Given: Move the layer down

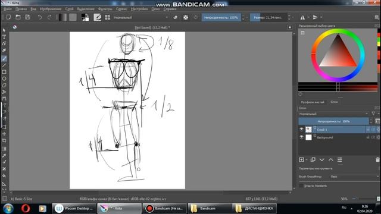Looking at the screenshot, I should pos(321,160).
